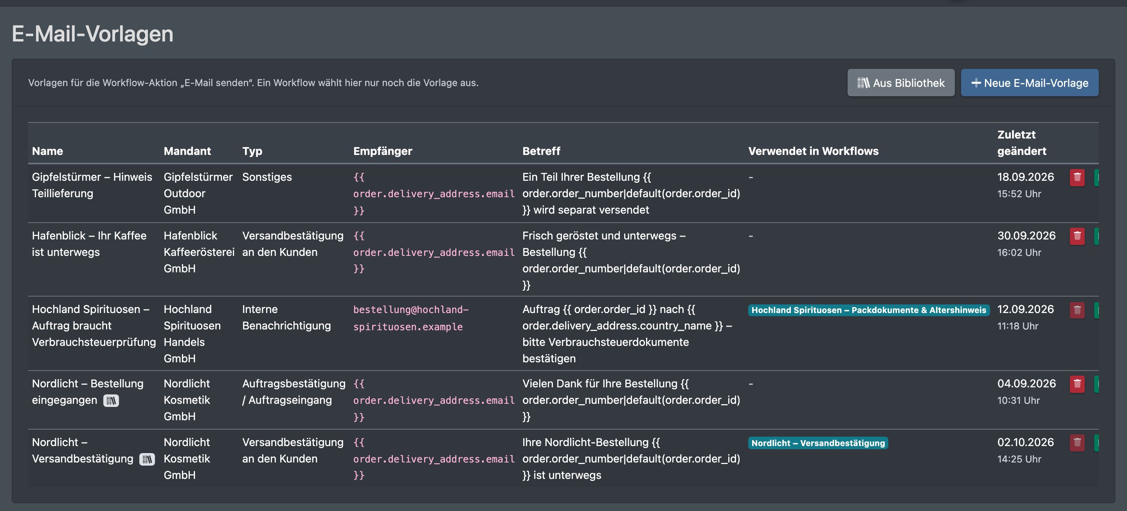Click the Empfänger column header
Viewport: 1127px width, 511px height.
(383, 151)
